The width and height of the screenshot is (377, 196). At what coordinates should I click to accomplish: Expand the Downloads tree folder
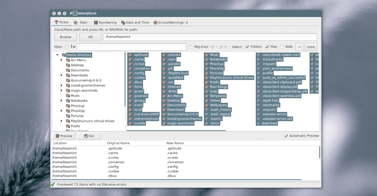tap(62, 75)
